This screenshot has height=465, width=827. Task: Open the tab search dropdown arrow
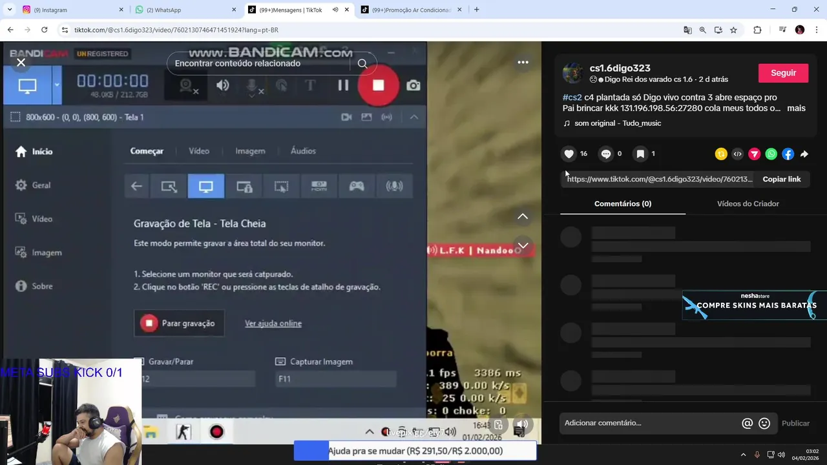tap(8, 10)
